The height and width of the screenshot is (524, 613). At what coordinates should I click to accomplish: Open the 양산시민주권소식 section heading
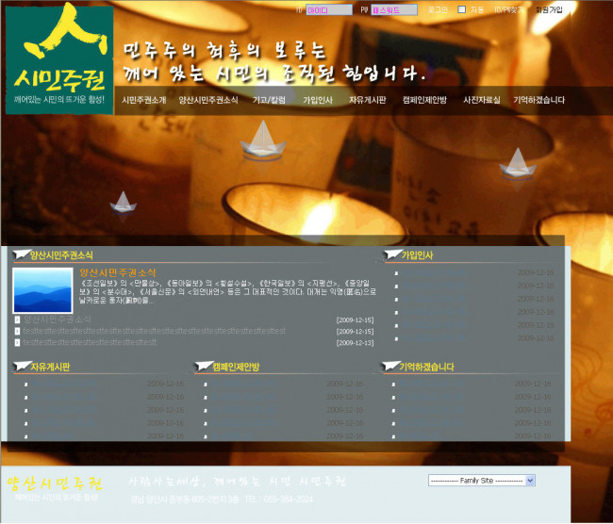pyautogui.click(x=61, y=255)
